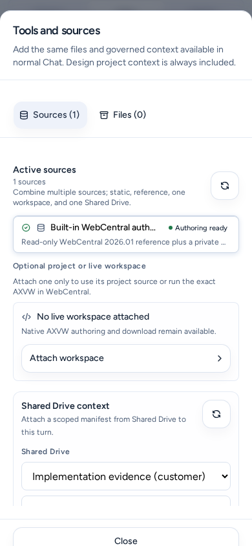Click the Native AXVW authoring and download text
Image resolution: width=252 pixels, height=546 pixels.
point(119,331)
